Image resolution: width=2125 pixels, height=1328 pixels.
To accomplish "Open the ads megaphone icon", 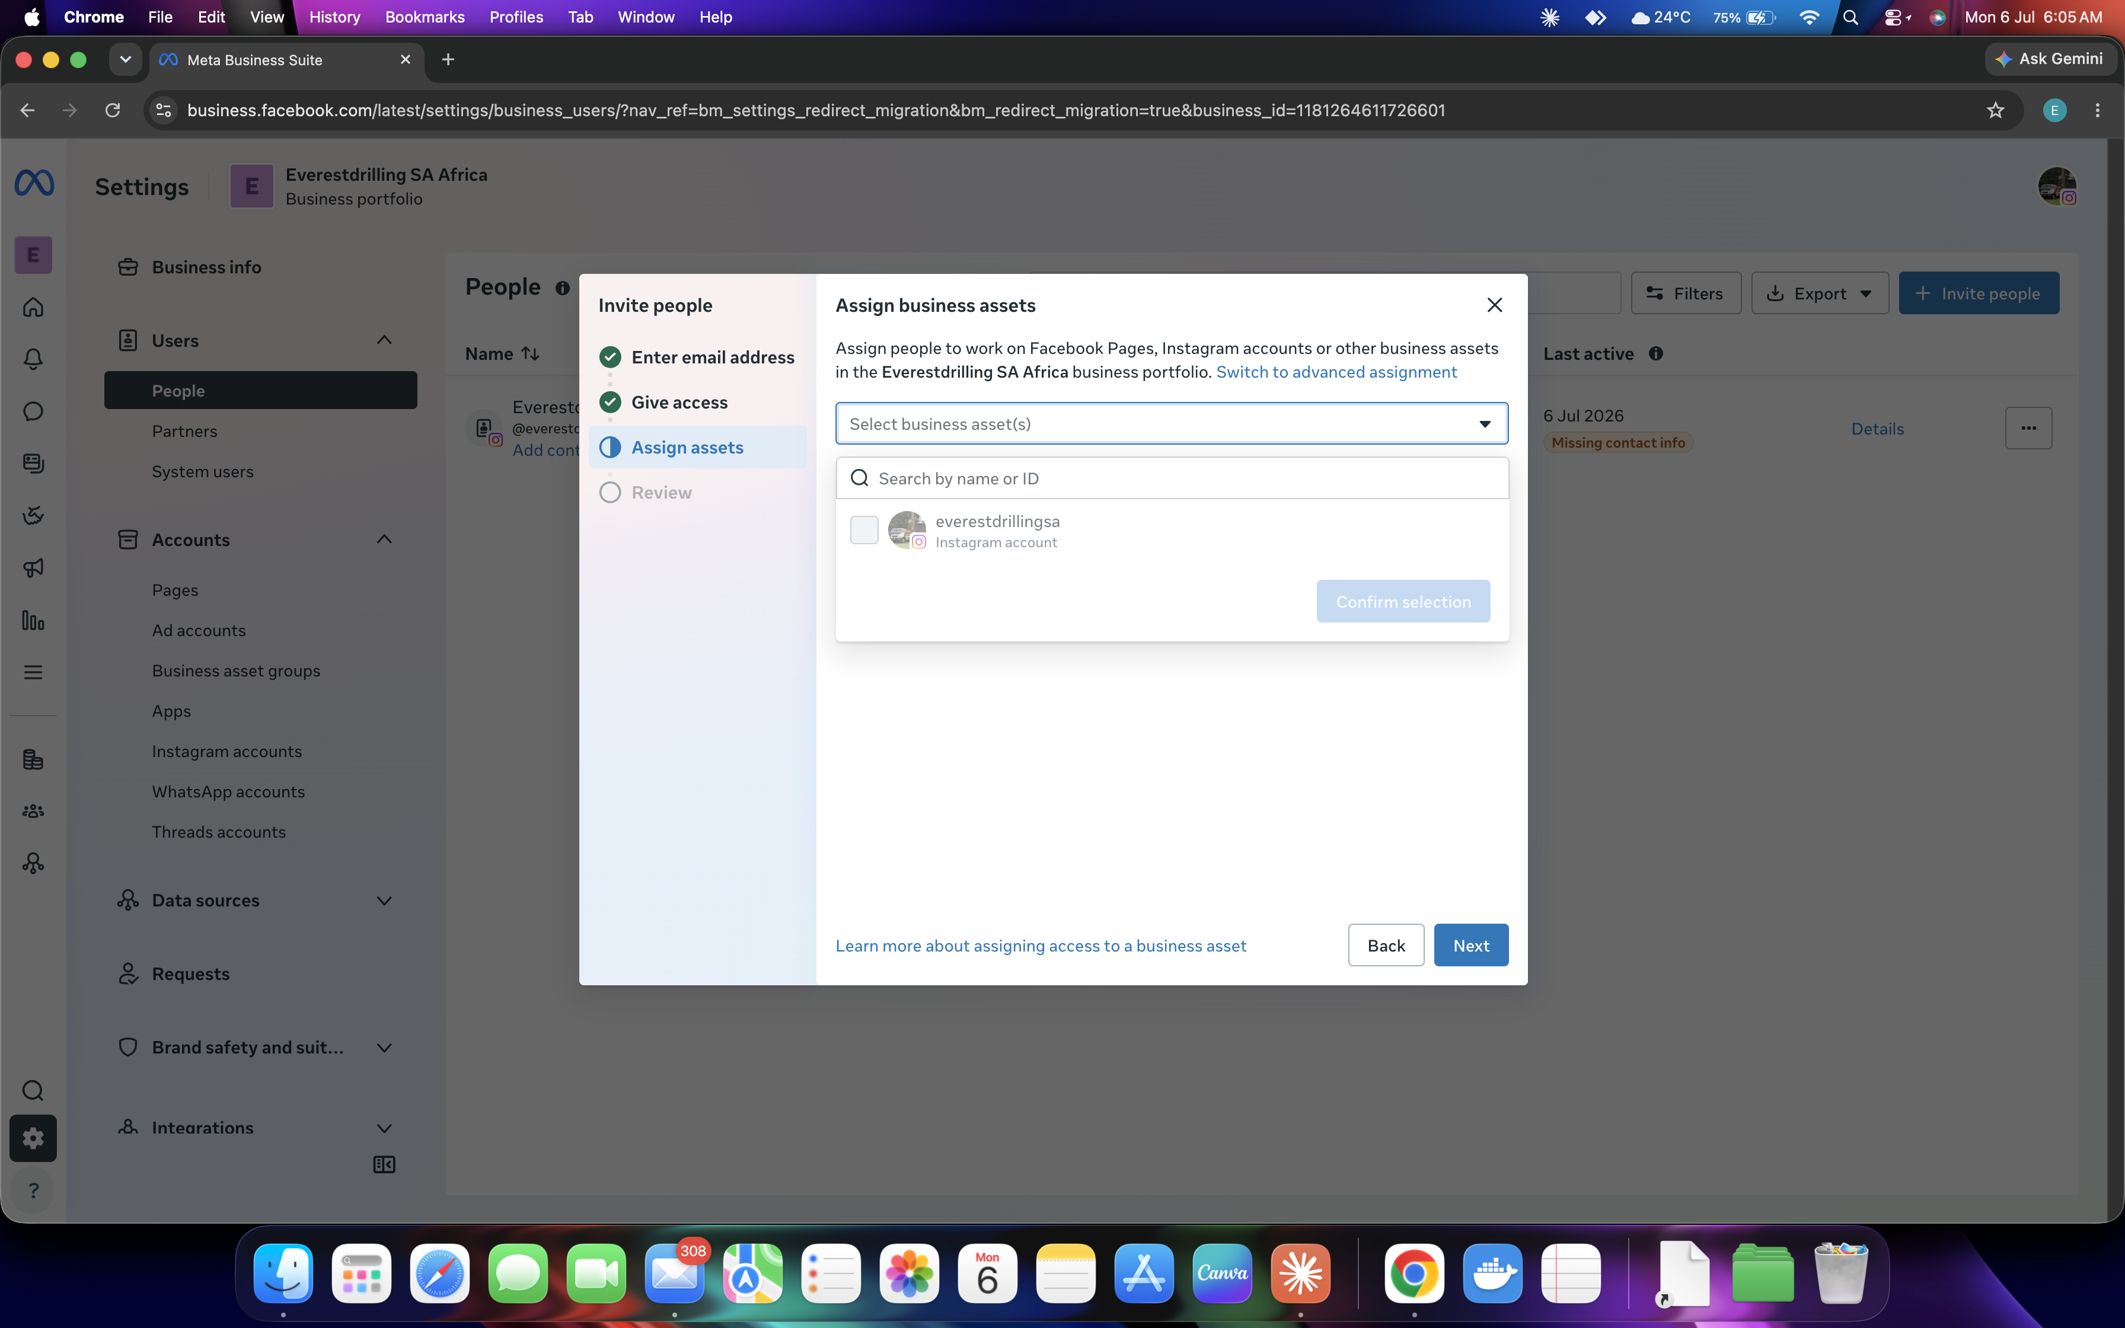I will point(33,567).
